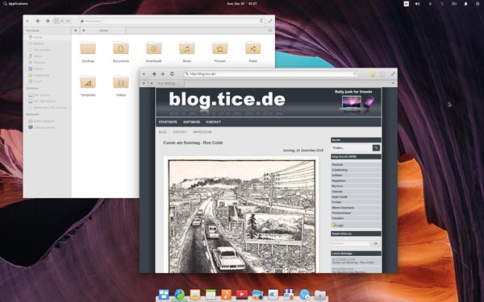Image resolution: width=484 pixels, height=302 pixels.
Task: Select Connect Server in the sidebar
Action: [48, 127]
